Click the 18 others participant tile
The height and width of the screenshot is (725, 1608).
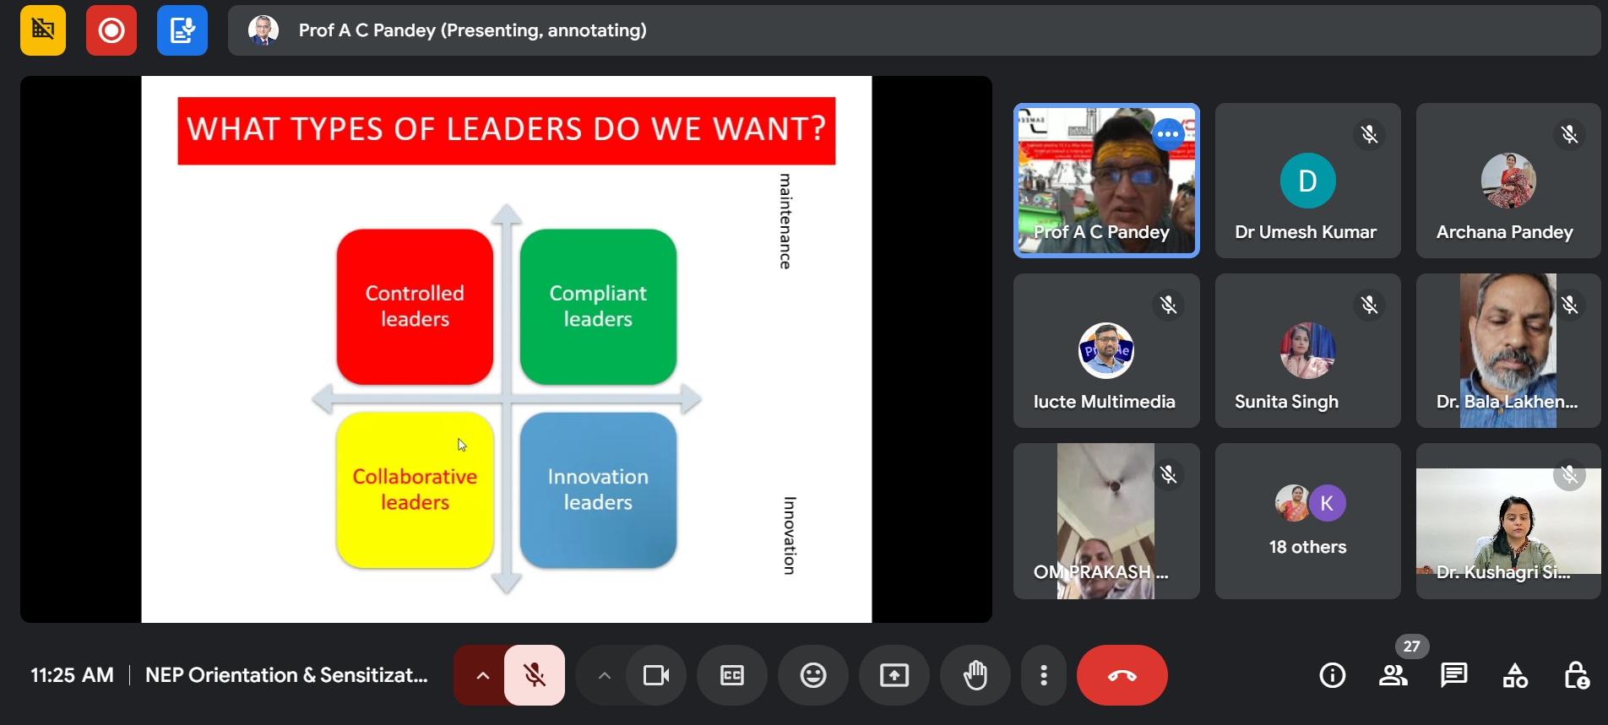click(1307, 522)
